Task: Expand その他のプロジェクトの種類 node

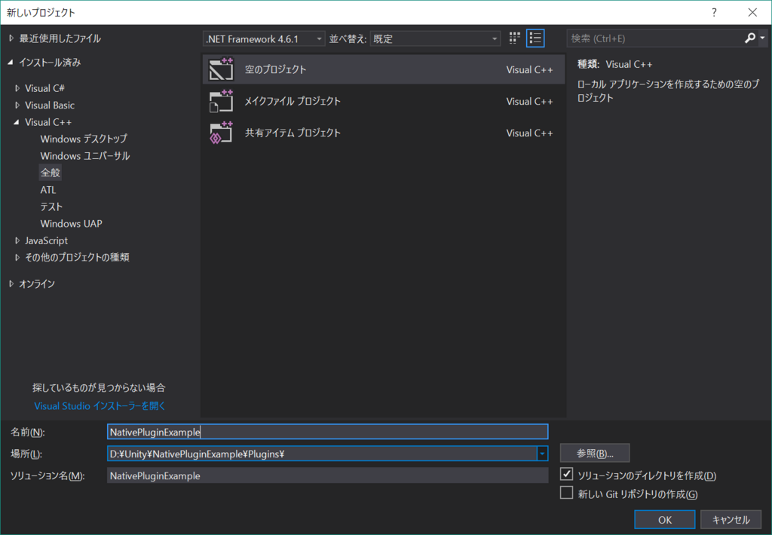Action: (x=17, y=257)
